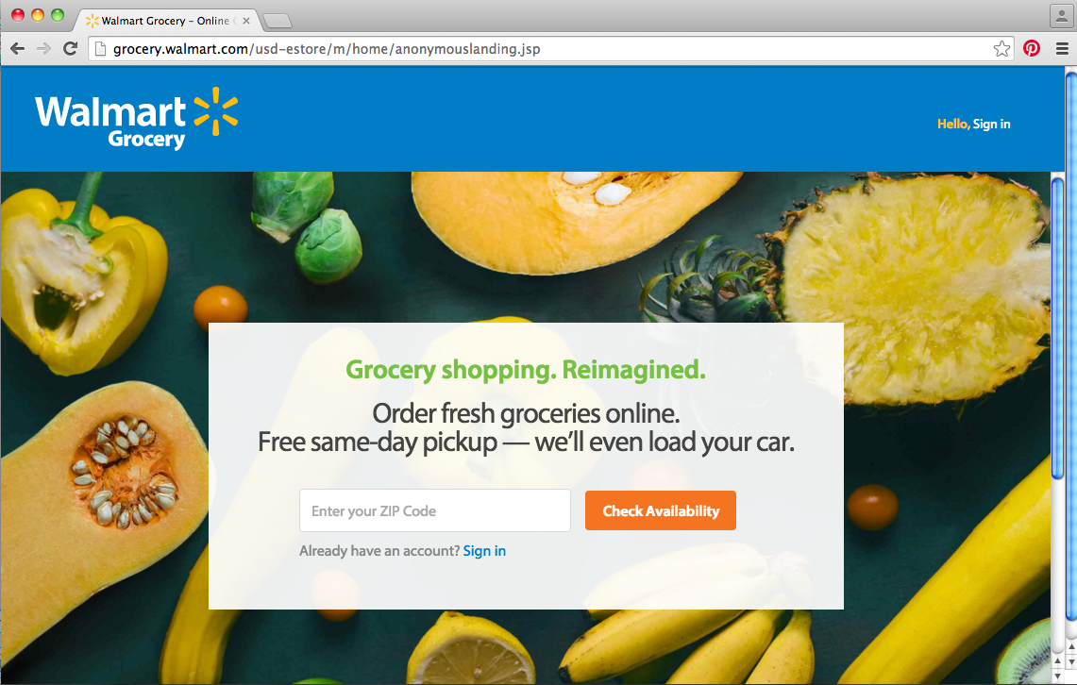Open a new tab button
This screenshot has width=1077, height=685.
(278, 22)
